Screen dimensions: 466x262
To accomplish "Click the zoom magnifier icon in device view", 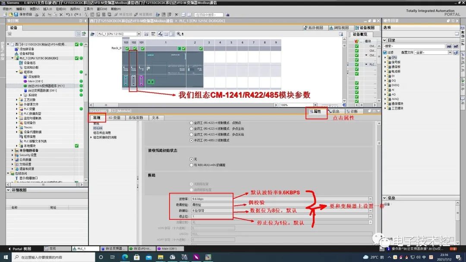I will pyautogui.click(x=179, y=34).
